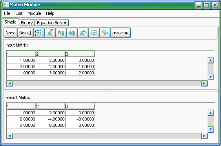The image size is (221, 146).
Task: Show step-by-step solution via footprints icon
Action: tap(105, 32)
